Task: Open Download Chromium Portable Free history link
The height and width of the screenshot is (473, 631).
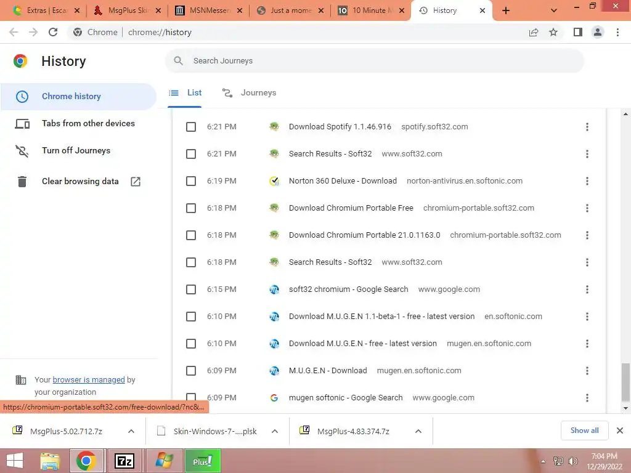Action: coord(351,208)
